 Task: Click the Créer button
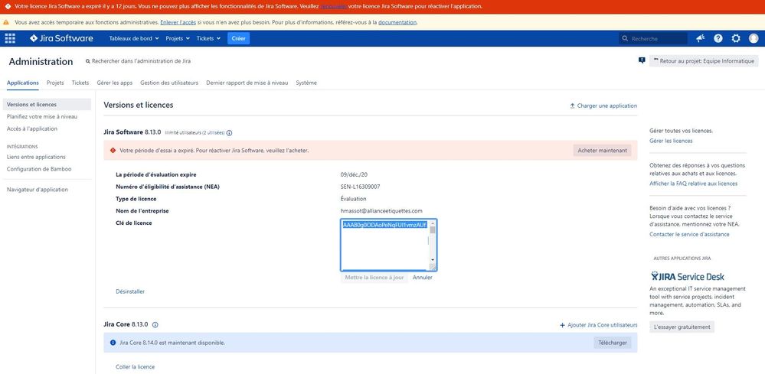239,38
